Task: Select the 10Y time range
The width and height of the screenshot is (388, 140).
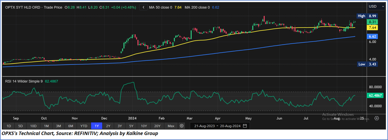Action: pyautogui.click(x=144, y=126)
